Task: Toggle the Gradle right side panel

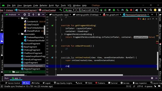Action: click(x=160, y=17)
